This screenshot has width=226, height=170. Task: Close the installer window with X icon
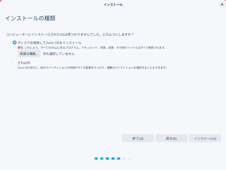coord(222,5)
